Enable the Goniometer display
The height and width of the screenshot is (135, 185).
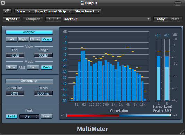pyautogui.click(x=29, y=81)
